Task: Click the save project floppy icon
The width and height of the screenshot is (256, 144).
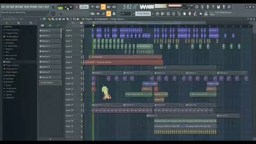Action: [x=218, y=7]
